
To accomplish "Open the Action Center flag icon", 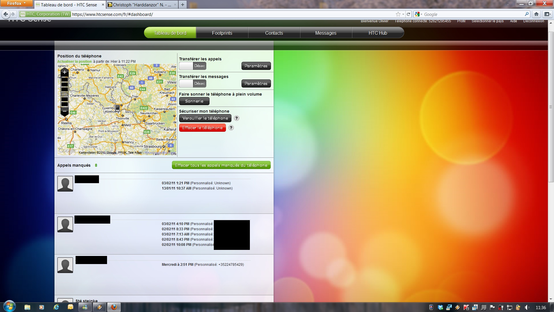I will point(492,307).
